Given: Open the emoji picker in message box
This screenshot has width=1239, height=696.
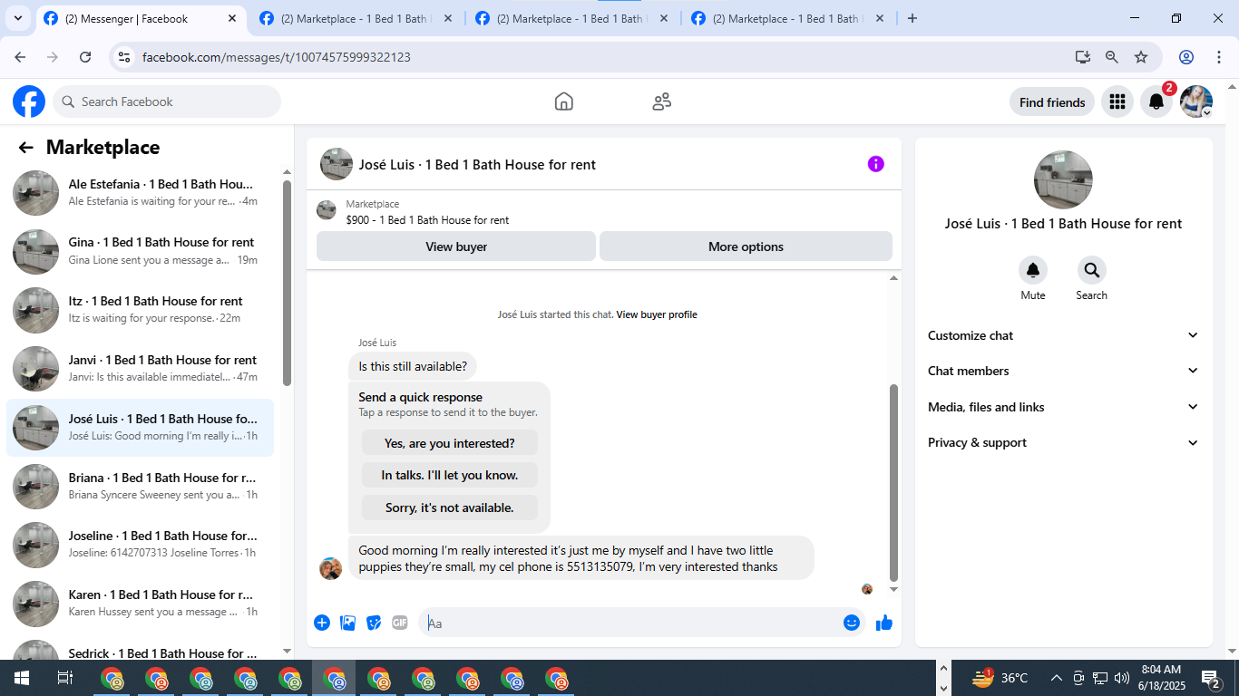Looking at the screenshot, I should point(851,623).
